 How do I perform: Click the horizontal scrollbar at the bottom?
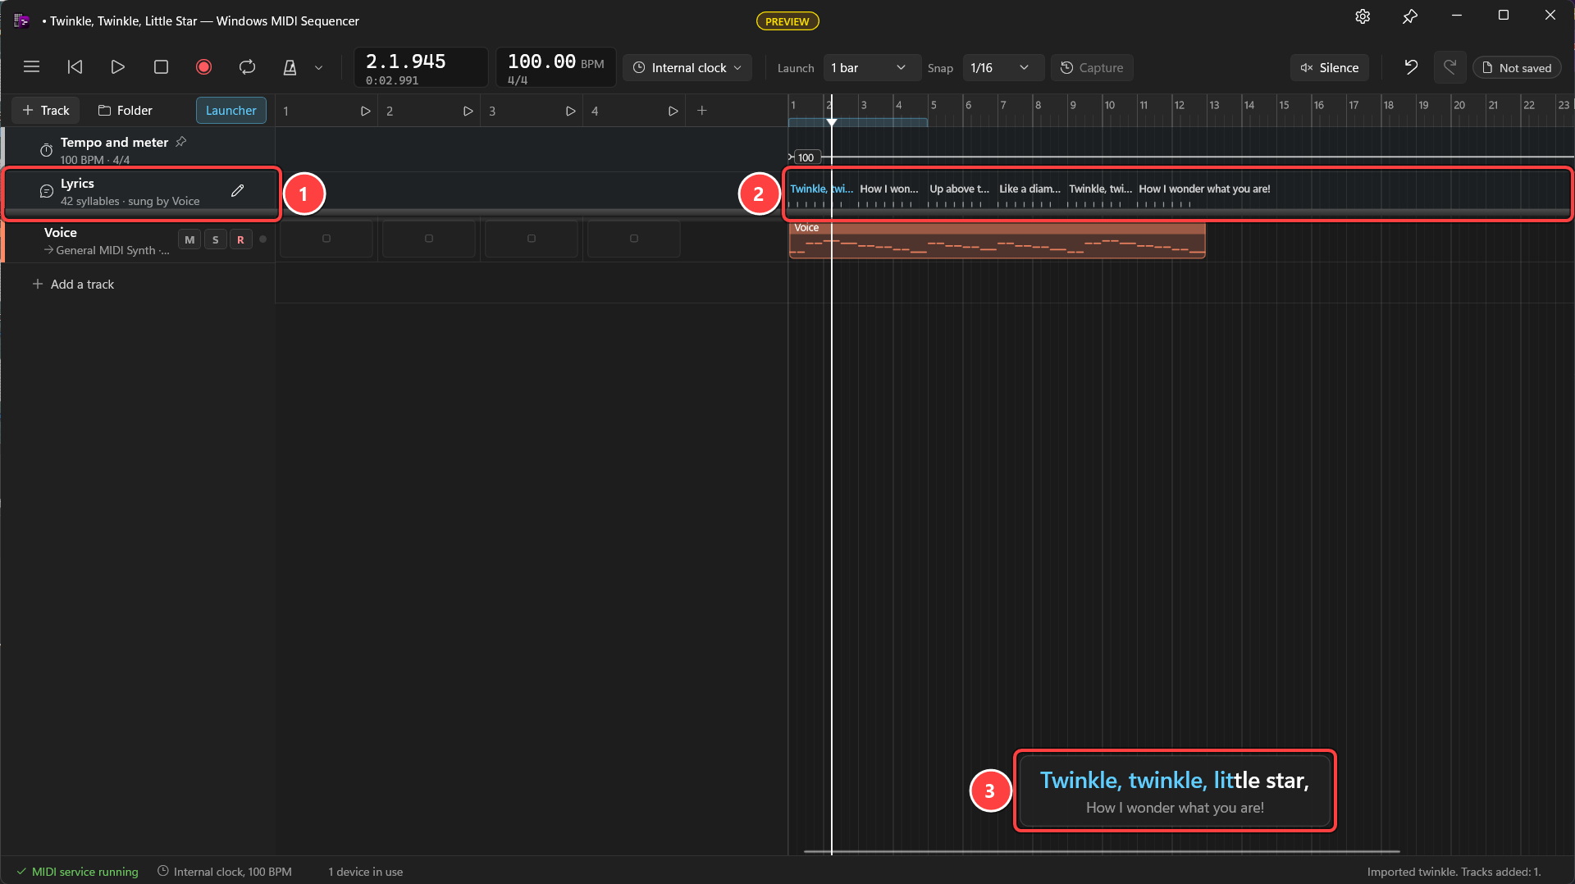pos(1101,852)
